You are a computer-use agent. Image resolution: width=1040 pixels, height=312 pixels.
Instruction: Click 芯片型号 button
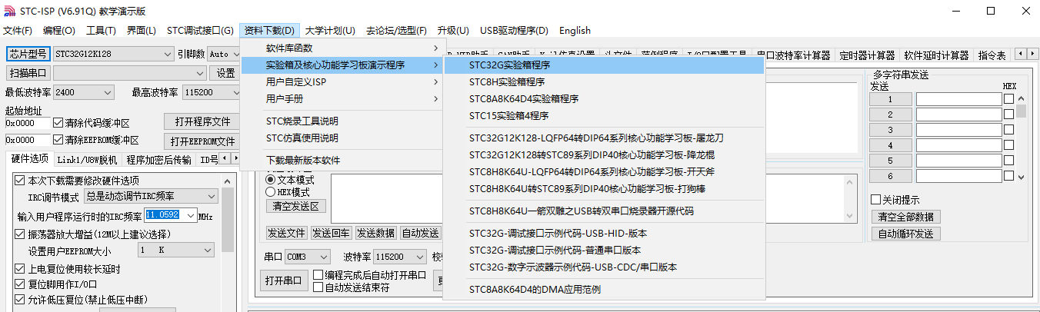tap(28, 54)
